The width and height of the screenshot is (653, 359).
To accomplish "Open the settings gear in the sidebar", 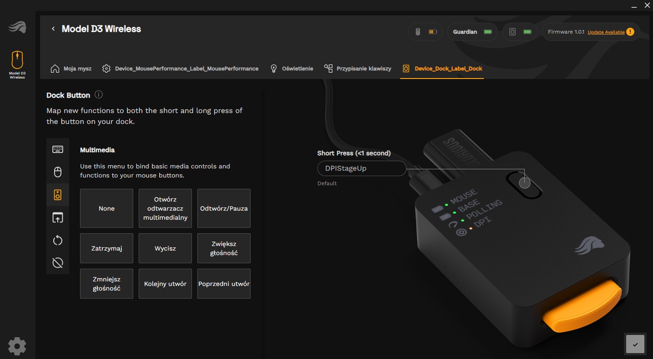I will [17, 346].
